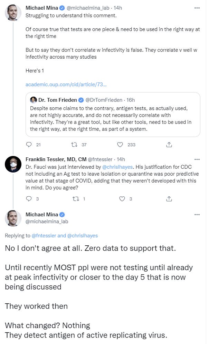This screenshot has width=209, height=344.
Task: Reply to Michael Mina's first tweet
Action: (x=29, y=145)
